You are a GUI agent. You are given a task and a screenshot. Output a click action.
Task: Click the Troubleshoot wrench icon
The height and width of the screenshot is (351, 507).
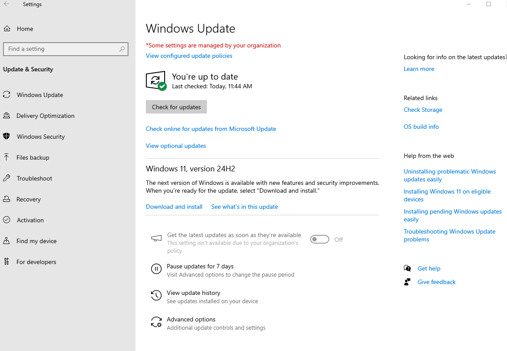click(x=7, y=178)
